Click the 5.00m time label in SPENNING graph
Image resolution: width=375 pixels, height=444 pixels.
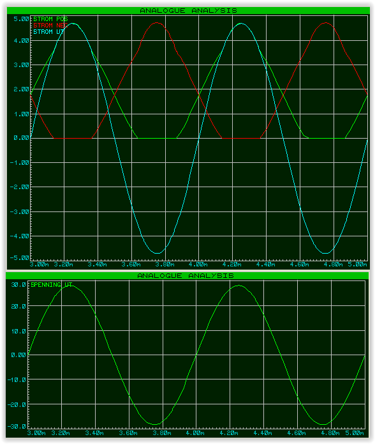(355, 433)
